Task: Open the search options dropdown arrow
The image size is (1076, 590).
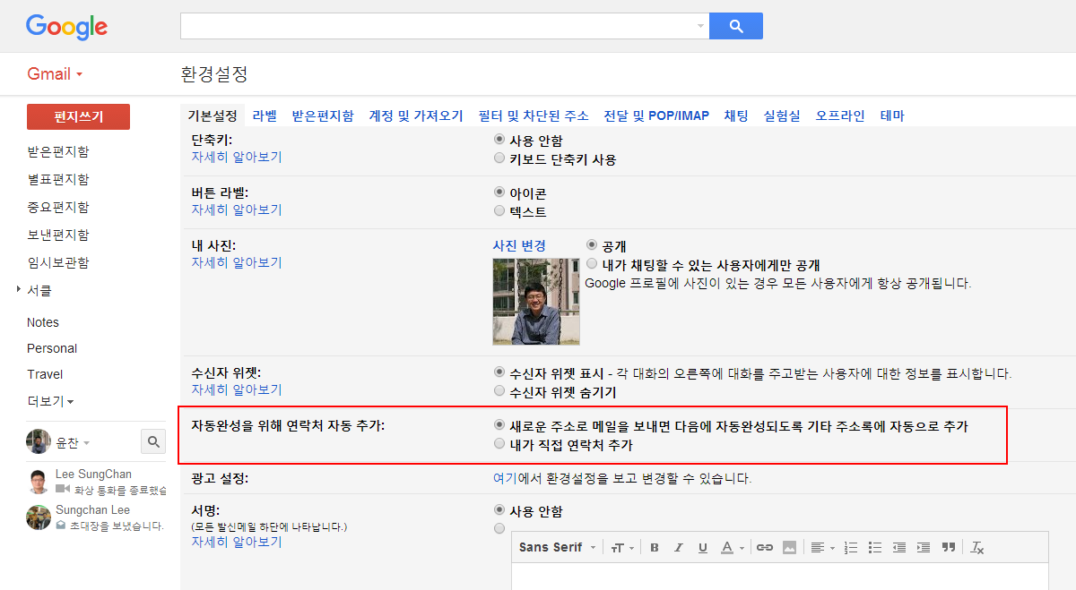Action: click(700, 26)
